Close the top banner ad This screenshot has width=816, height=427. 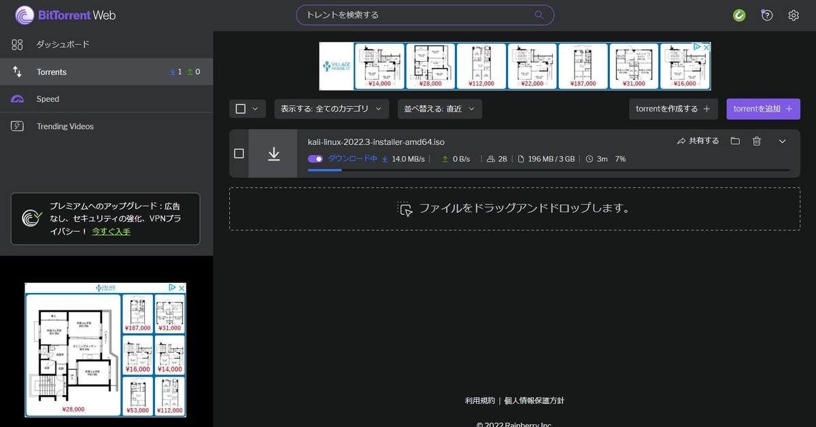point(707,47)
